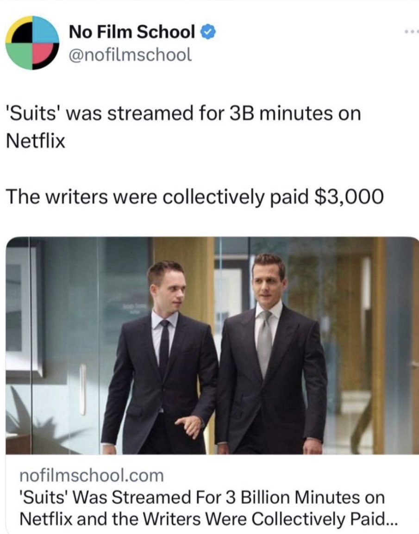Image resolution: width=419 pixels, height=534 pixels.
Task: Click the man wearing the dark tie
Action: tap(160, 358)
